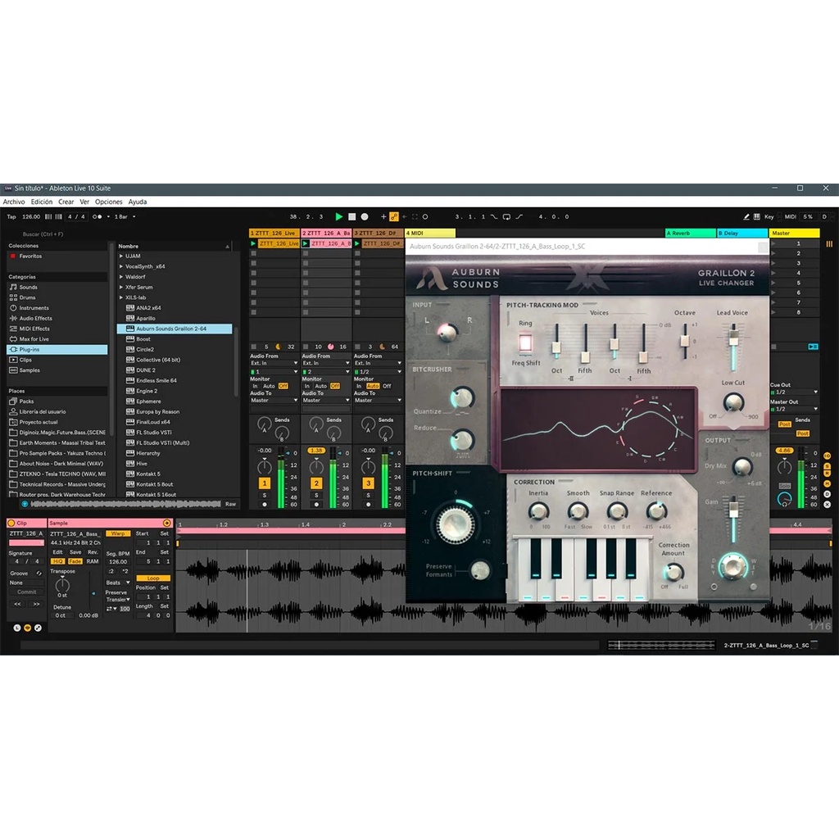Toggle the clip Warp button

click(x=118, y=533)
